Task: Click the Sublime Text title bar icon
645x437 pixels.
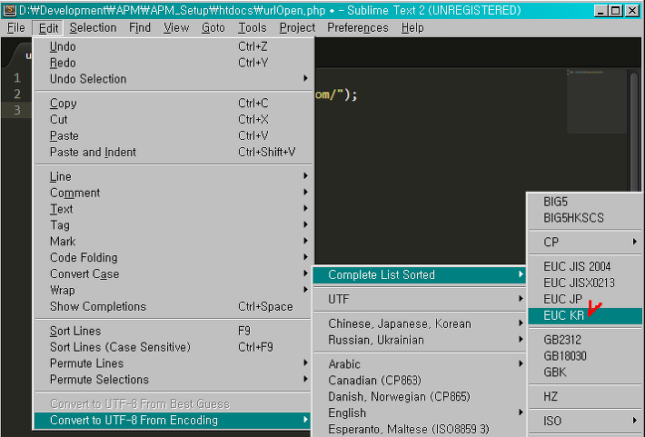Action: [x=10, y=10]
